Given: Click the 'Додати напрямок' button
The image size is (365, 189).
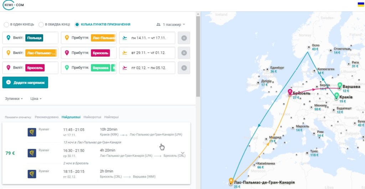Looking at the screenshot, I should (x=25, y=82).
